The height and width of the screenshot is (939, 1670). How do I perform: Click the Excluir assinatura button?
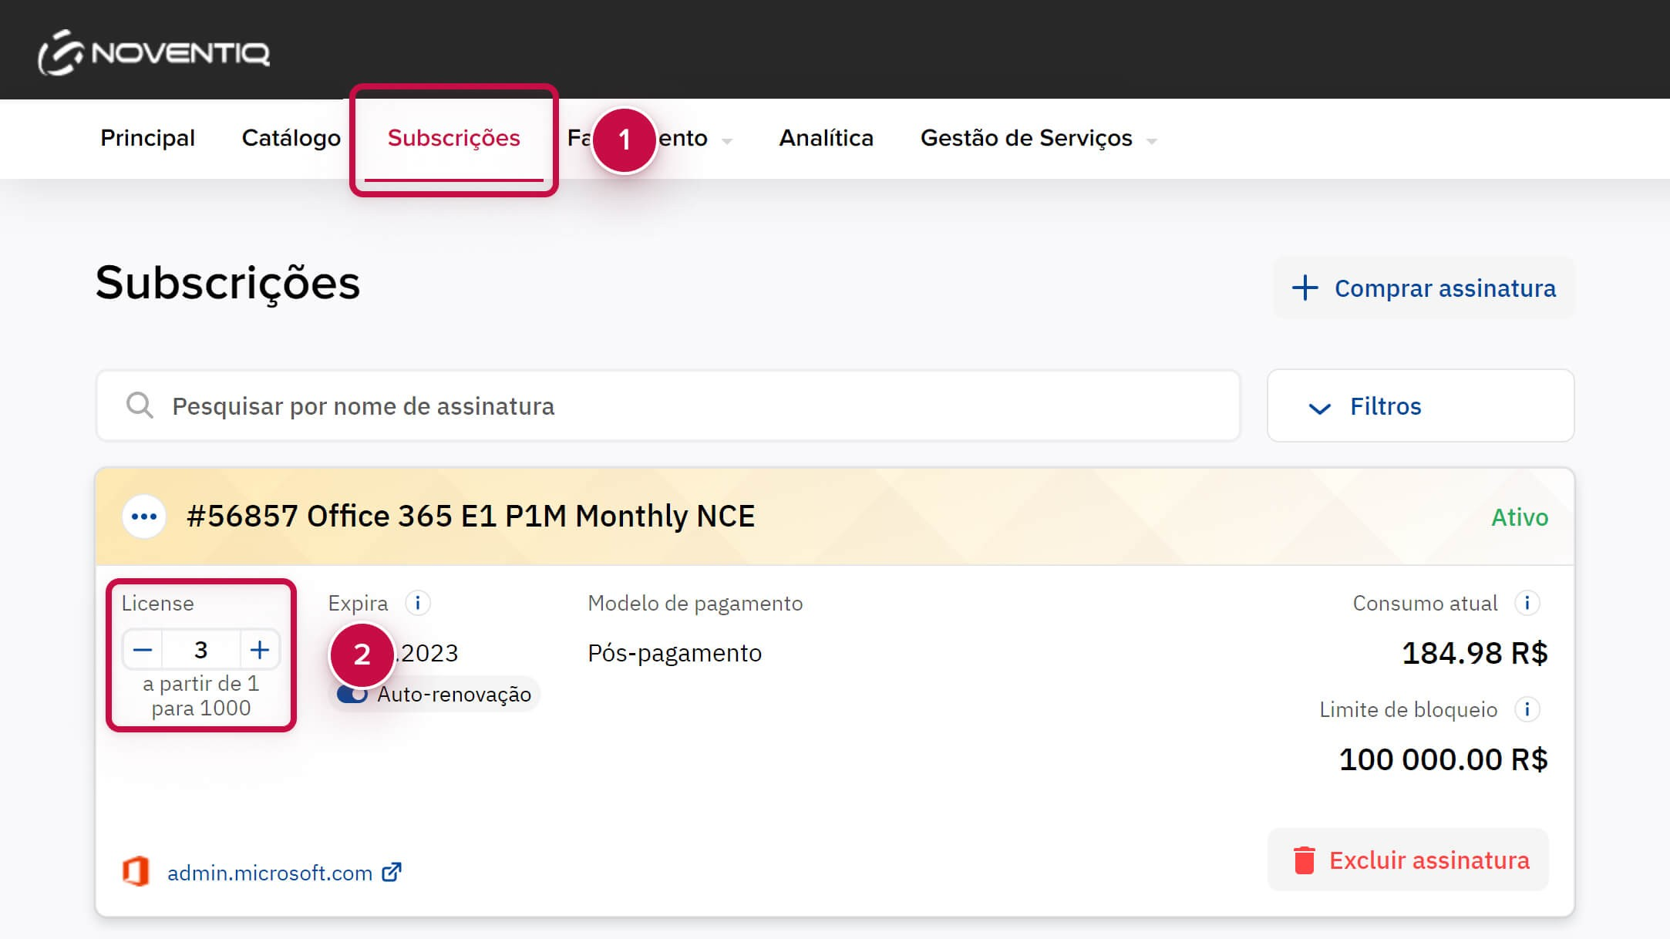(1409, 860)
